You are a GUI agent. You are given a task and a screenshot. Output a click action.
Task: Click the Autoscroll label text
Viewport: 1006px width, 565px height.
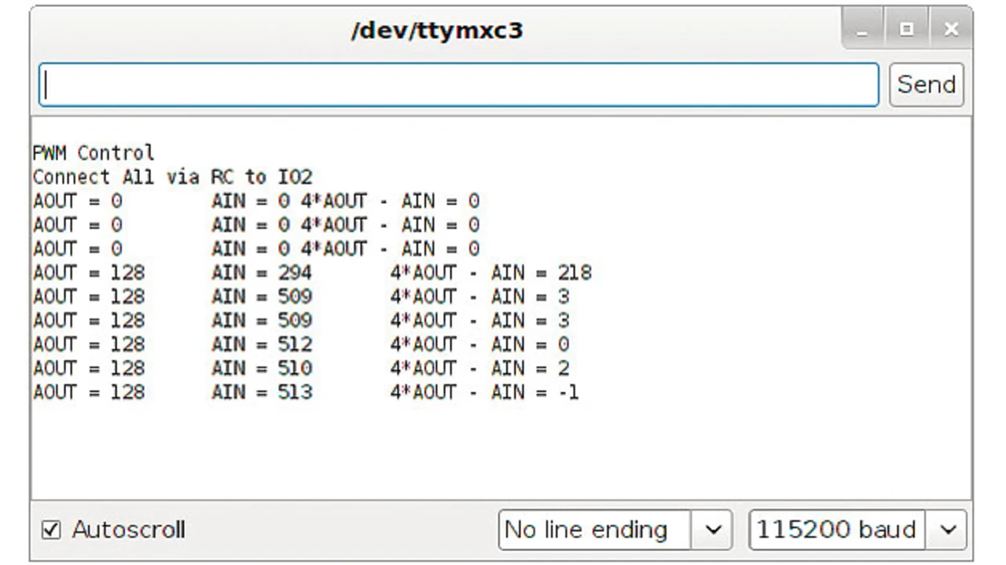click(128, 530)
